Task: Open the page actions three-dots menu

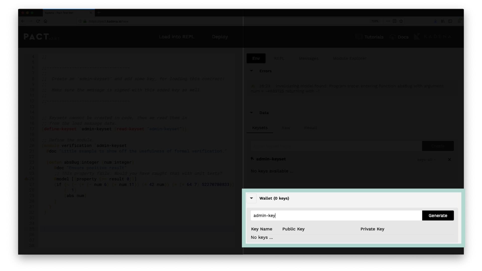Action: (388, 21)
